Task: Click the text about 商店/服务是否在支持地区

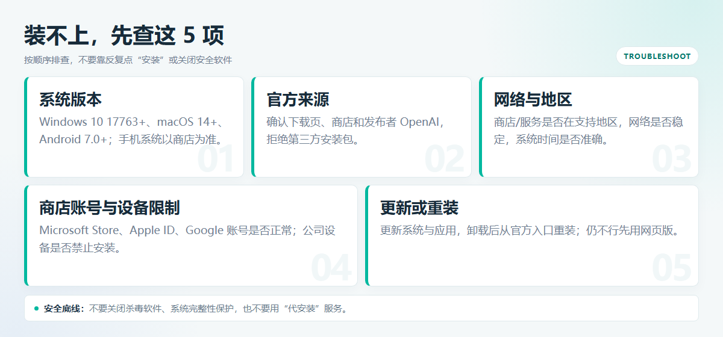Action: pos(588,131)
